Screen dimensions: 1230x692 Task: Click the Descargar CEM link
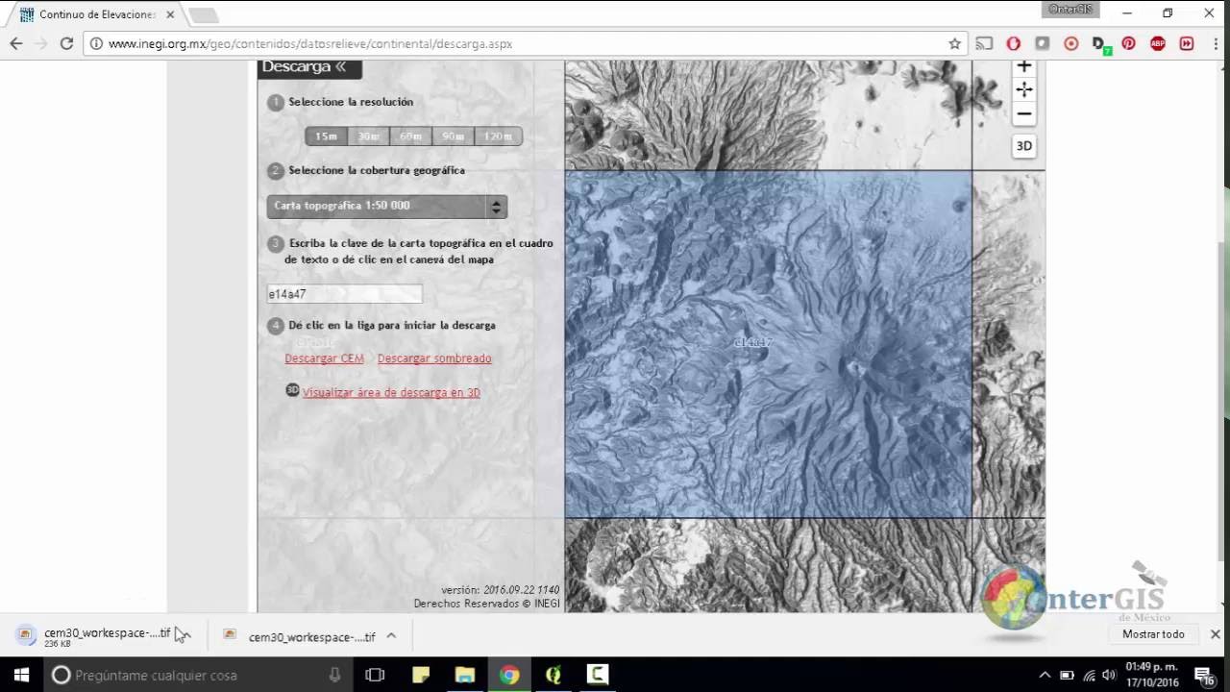[324, 358]
